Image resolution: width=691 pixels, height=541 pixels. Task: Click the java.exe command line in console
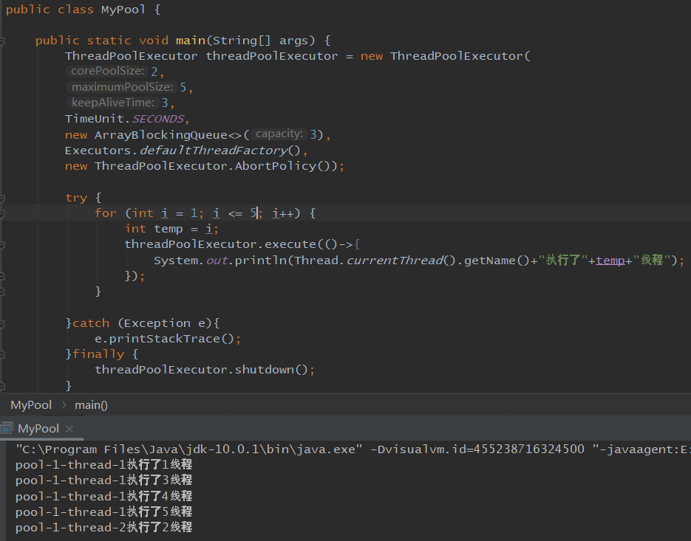tap(353, 449)
